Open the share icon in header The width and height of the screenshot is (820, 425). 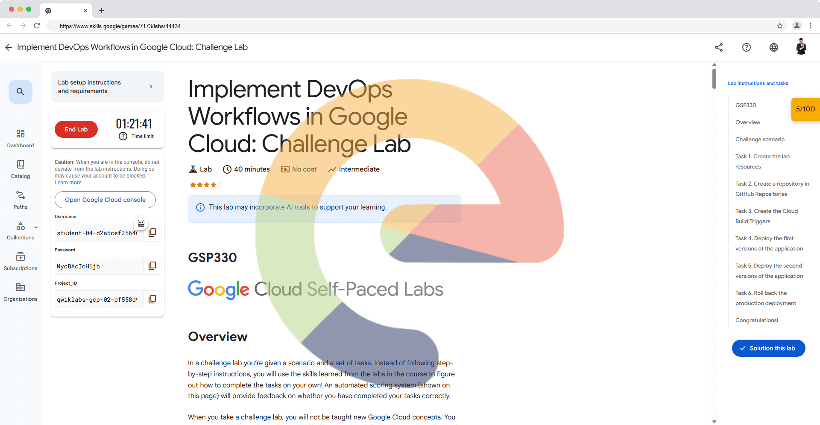point(719,47)
